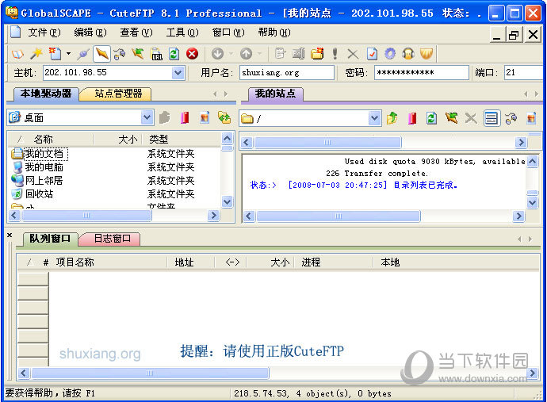Open the 窗口(W) menu
This screenshot has height=402, width=547.
point(228,33)
